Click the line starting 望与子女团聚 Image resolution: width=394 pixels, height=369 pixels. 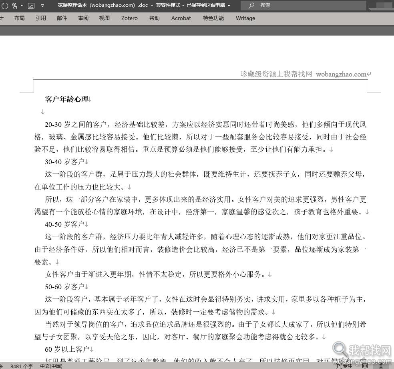(177, 337)
